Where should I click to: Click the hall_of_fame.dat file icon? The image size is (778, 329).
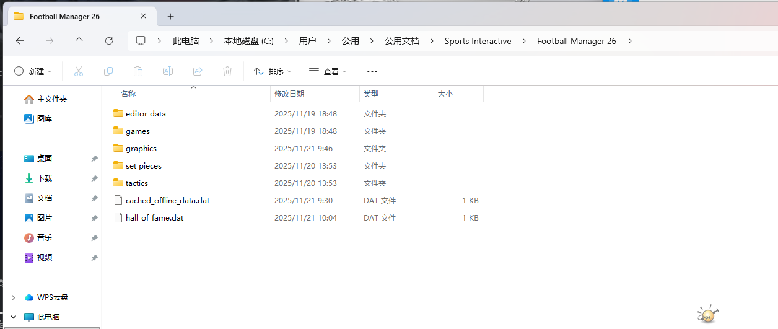click(x=119, y=217)
